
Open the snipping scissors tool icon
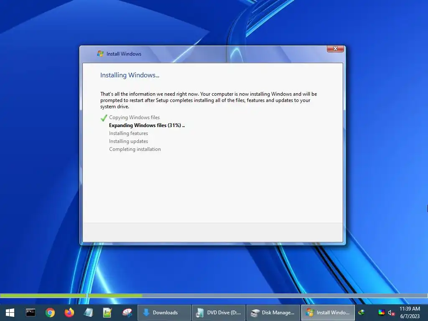point(127,313)
